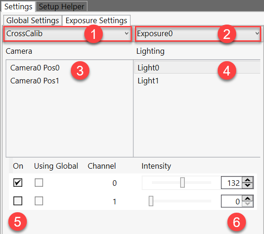Image resolution: width=264 pixels, height=234 pixels.
Task: Select the Exposure Settings tab
Action: tap(96, 20)
